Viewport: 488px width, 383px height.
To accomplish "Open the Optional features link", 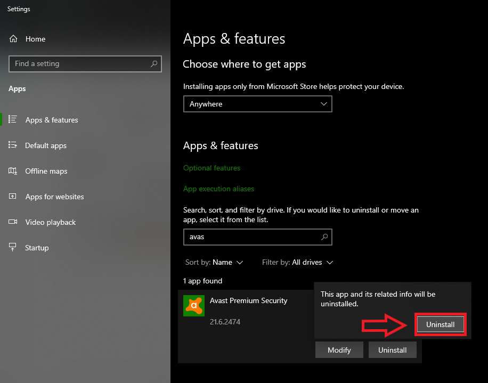I will pyautogui.click(x=212, y=168).
